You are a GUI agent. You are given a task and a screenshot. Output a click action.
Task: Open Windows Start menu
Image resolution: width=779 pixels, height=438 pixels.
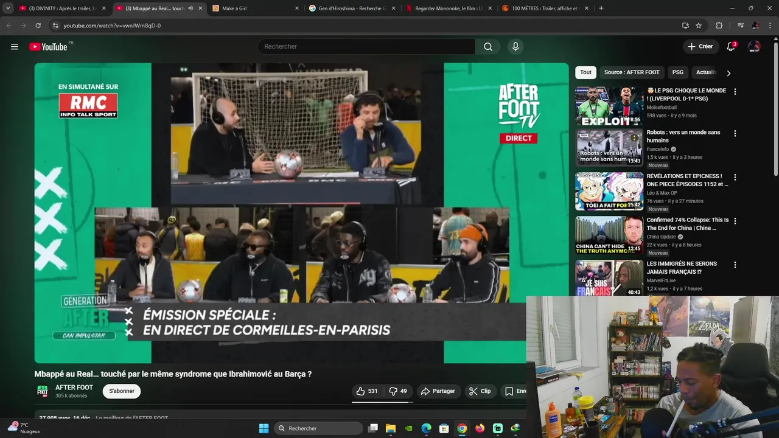tap(264, 428)
